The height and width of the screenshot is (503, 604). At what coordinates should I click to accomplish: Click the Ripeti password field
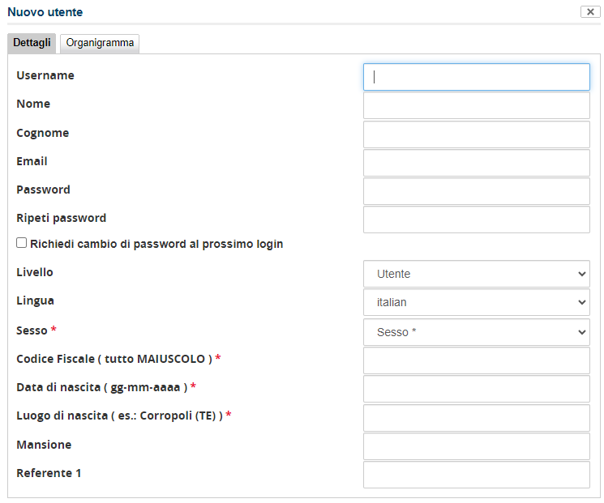[476, 220]
